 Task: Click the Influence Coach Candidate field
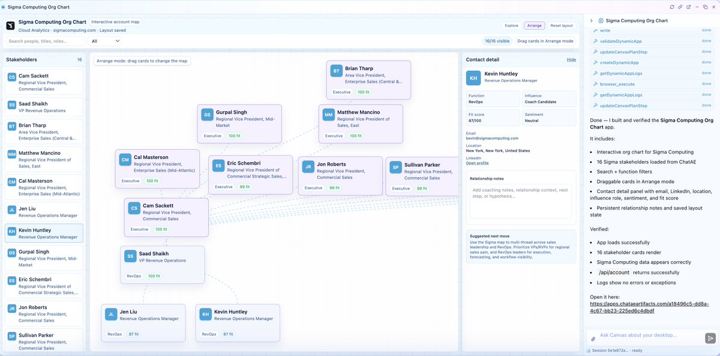pyautogui.click(x=549, y=98)
